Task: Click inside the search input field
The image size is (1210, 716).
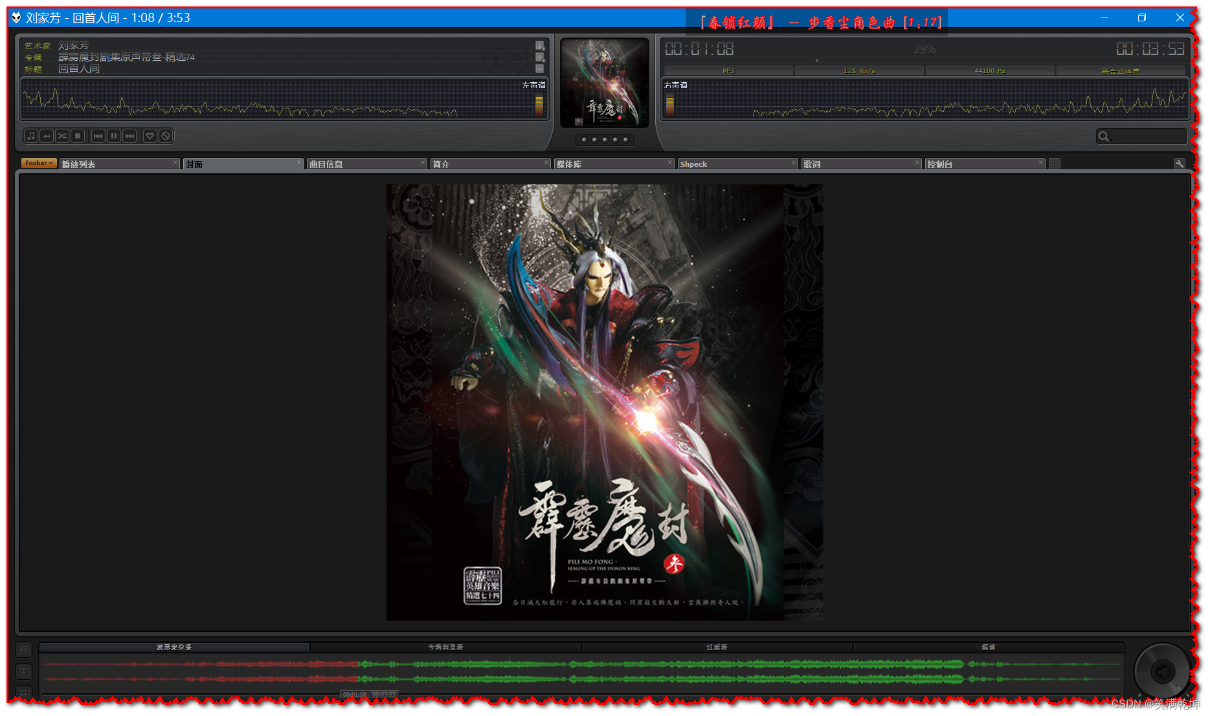Action: 1149,136
